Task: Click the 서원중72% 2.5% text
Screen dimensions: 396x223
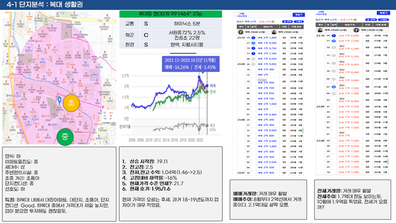Action: pos(187,33)
